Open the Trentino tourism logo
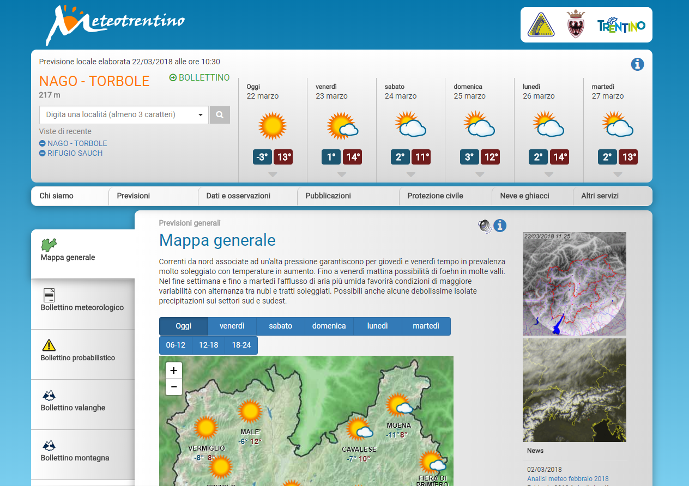The height and width of the screenshot is (486, 689). [x=621, y=26]
